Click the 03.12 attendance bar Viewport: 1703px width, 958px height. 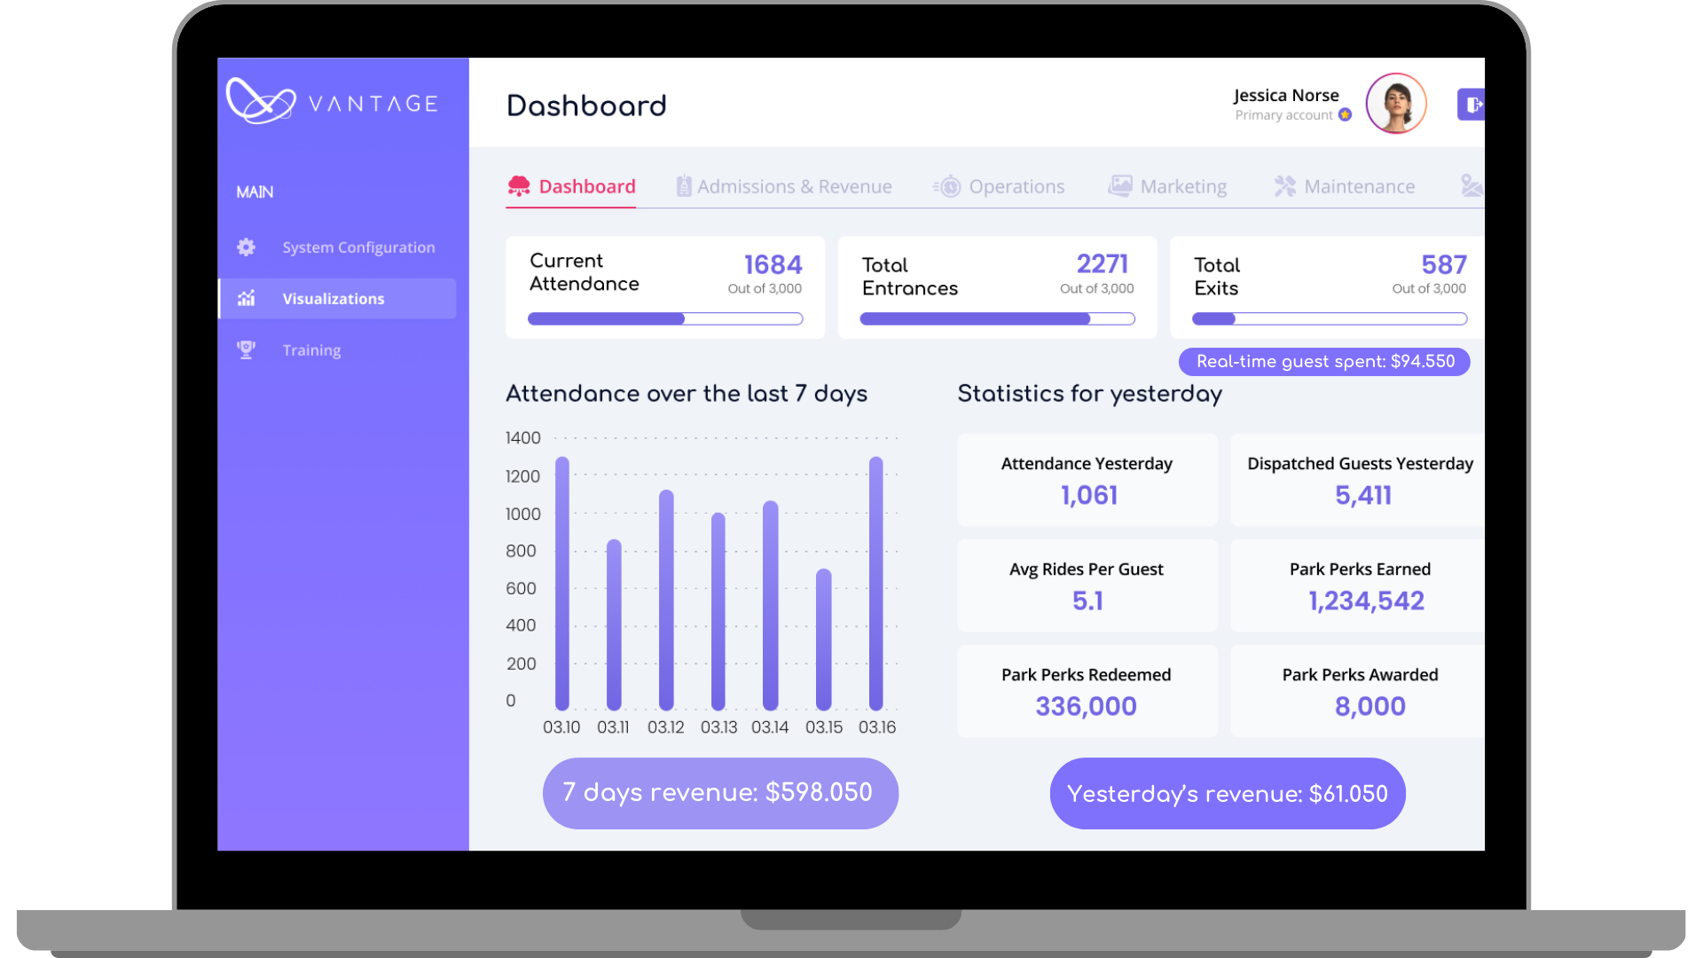(666, 601)
